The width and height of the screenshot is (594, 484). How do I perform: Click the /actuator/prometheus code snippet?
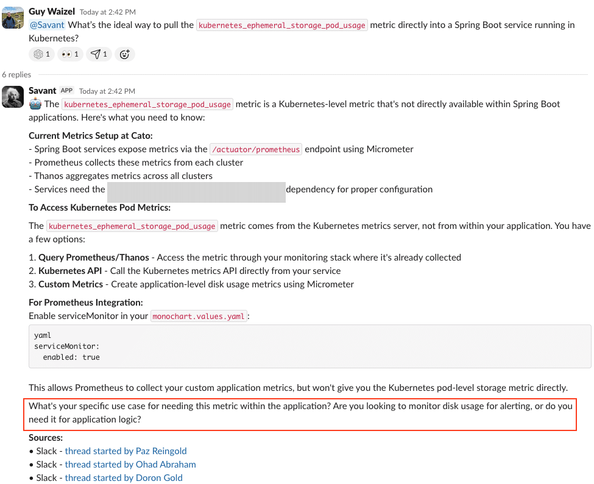(x=256, y=149)
